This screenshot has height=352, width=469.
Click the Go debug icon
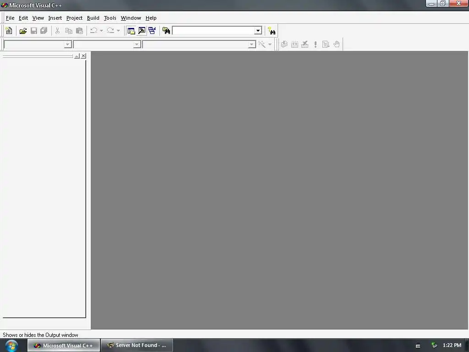coord(326,44)
